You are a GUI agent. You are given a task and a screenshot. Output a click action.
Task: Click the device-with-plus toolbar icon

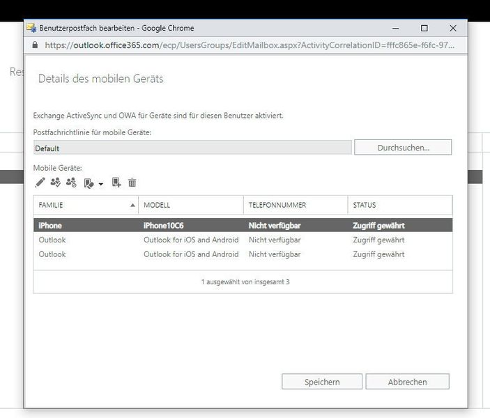point(116,183)
